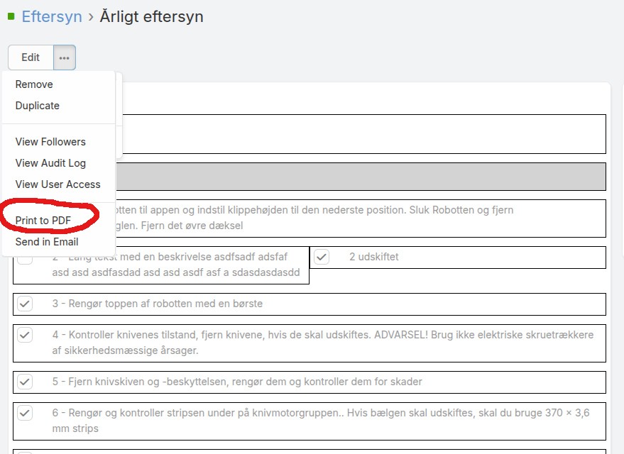Choose Duplicate in the dropdown menu
This screenshot has width=624, height=454.
pos(38,106)
